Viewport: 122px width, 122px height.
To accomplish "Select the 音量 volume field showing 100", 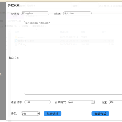I will point(116,102).
